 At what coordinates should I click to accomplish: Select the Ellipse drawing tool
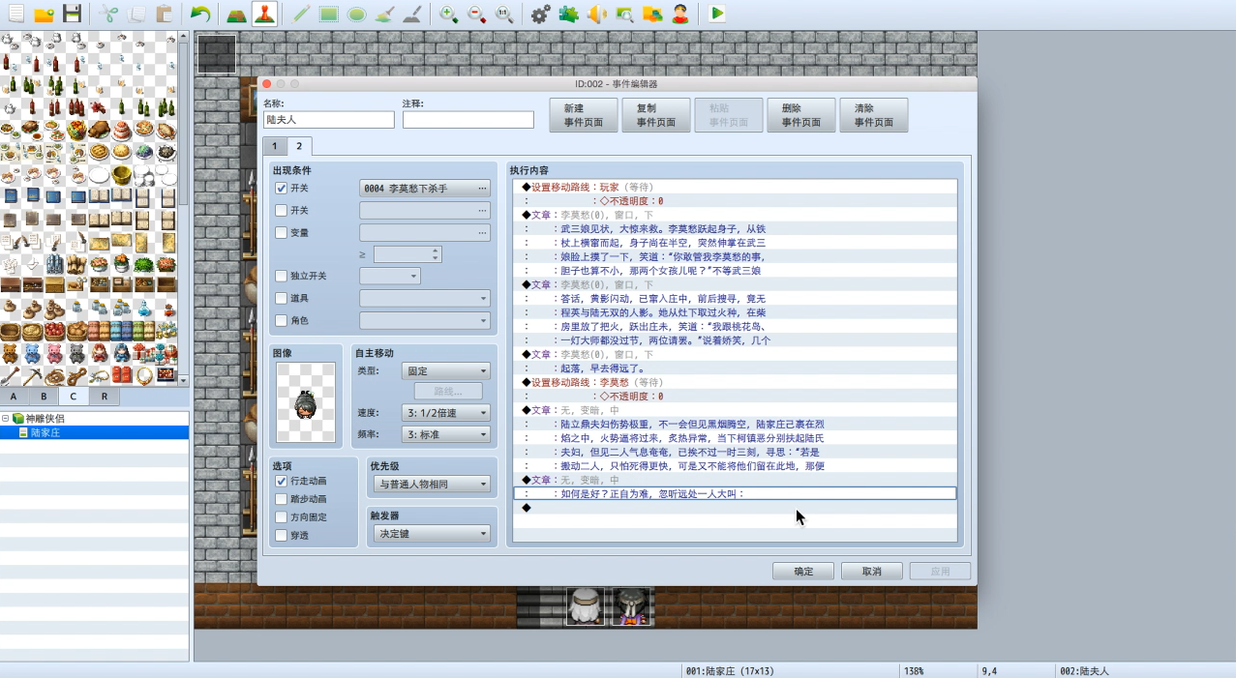(357, 14)
